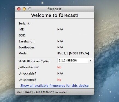The height and width of the screenshot is (102, 119).
Task: Click the N/A value beside Baseband
Action: (x=60, y=41)
